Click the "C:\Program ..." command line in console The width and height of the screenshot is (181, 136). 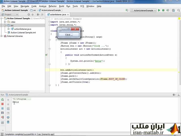click(22, 99)
